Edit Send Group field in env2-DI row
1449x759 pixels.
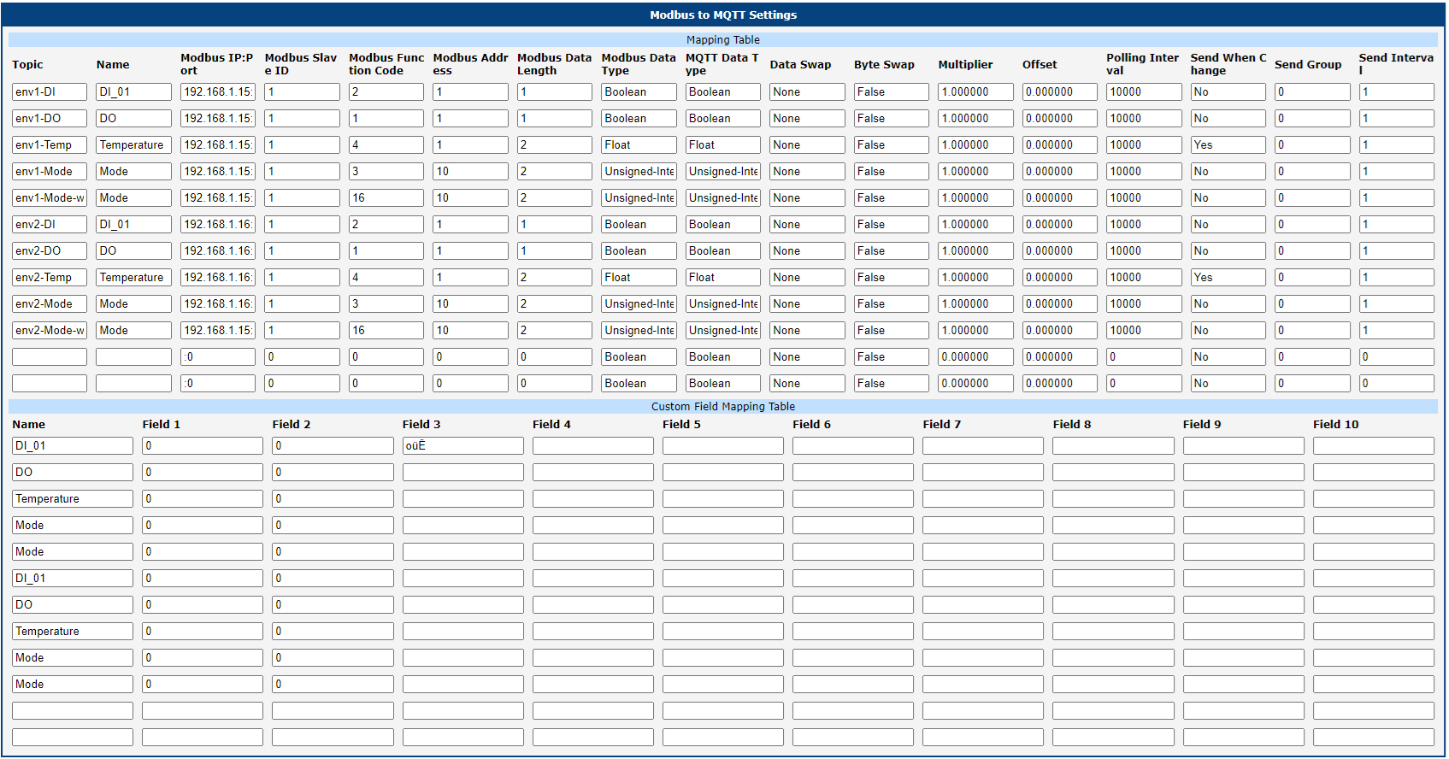tap(1312, 224)
